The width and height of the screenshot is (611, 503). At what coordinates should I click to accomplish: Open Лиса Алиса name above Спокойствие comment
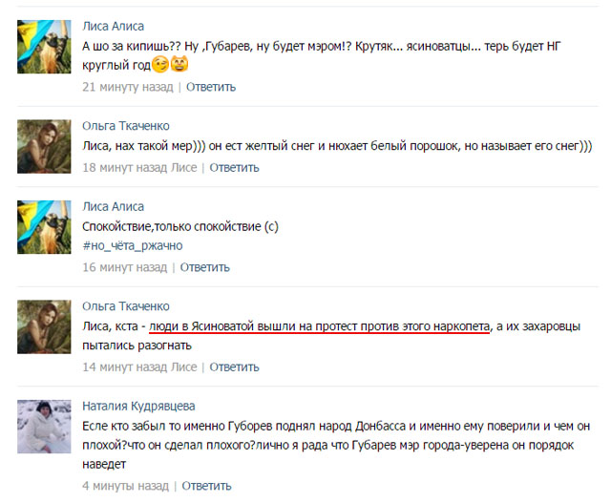point(113,206)
